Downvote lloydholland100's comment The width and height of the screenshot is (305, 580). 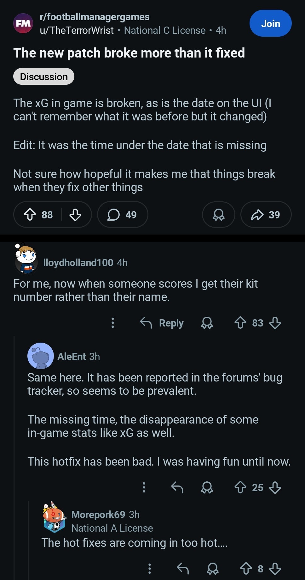point(275,323)
